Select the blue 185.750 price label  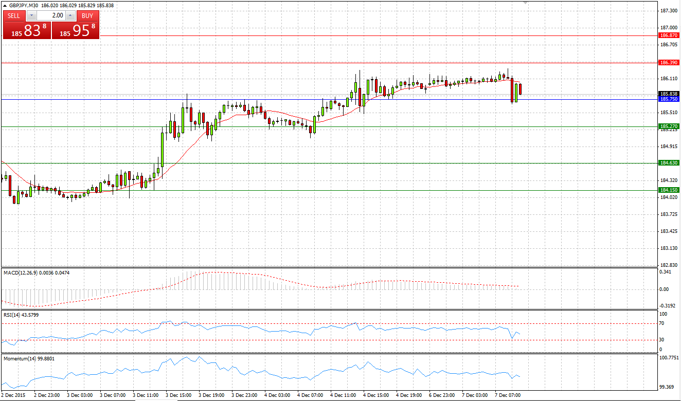click(669, 99)
